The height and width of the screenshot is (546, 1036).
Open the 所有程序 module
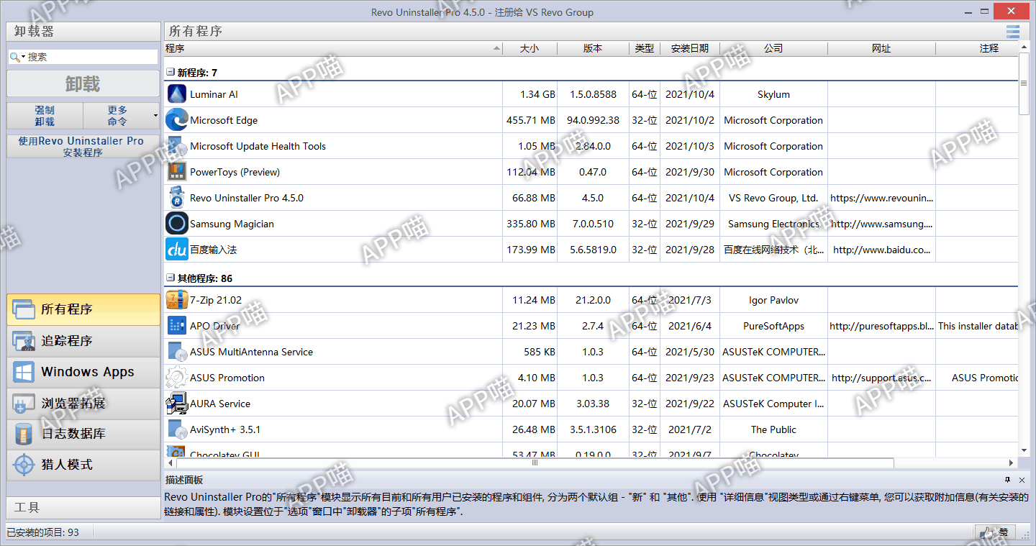tap(83, 309)
